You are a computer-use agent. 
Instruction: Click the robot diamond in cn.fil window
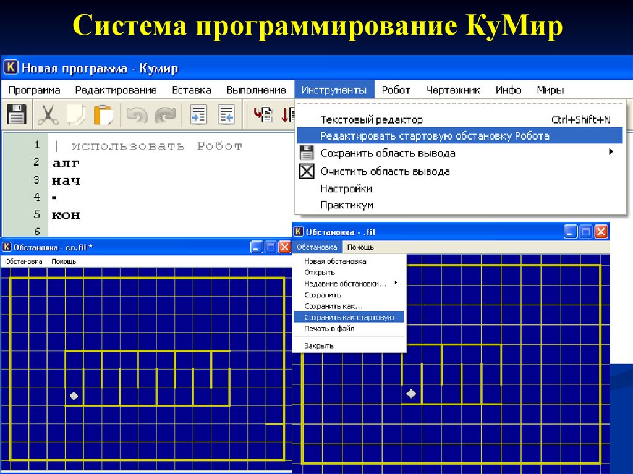click(x=74, y=396)
